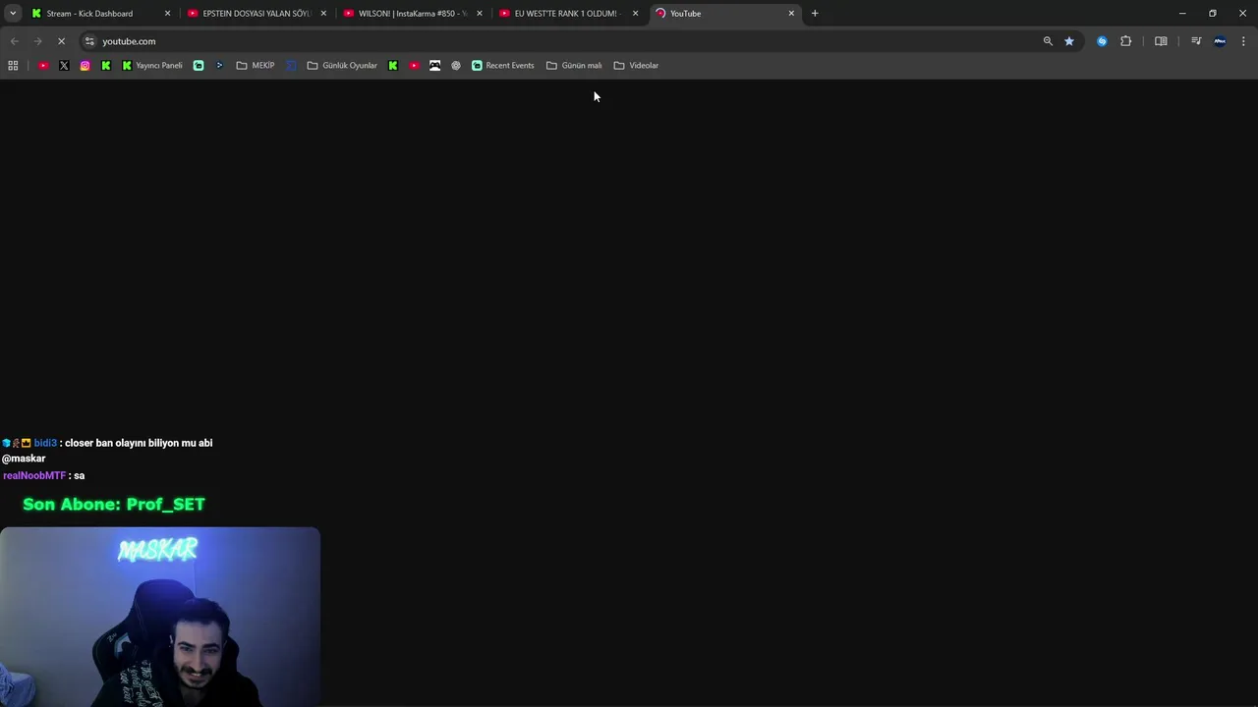
Task: Click the Son Abone: Prof_SET label
Action: (x=114, y=504)
